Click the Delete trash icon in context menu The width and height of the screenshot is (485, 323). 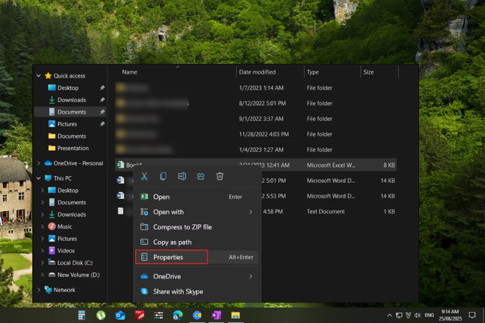(x=220, y=176)
